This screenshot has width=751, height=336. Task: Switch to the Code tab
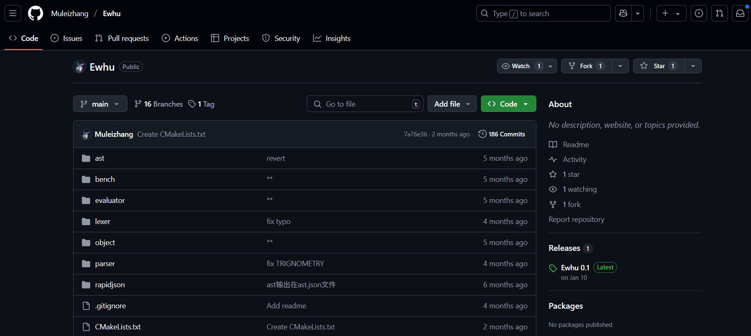click(24, 38)
